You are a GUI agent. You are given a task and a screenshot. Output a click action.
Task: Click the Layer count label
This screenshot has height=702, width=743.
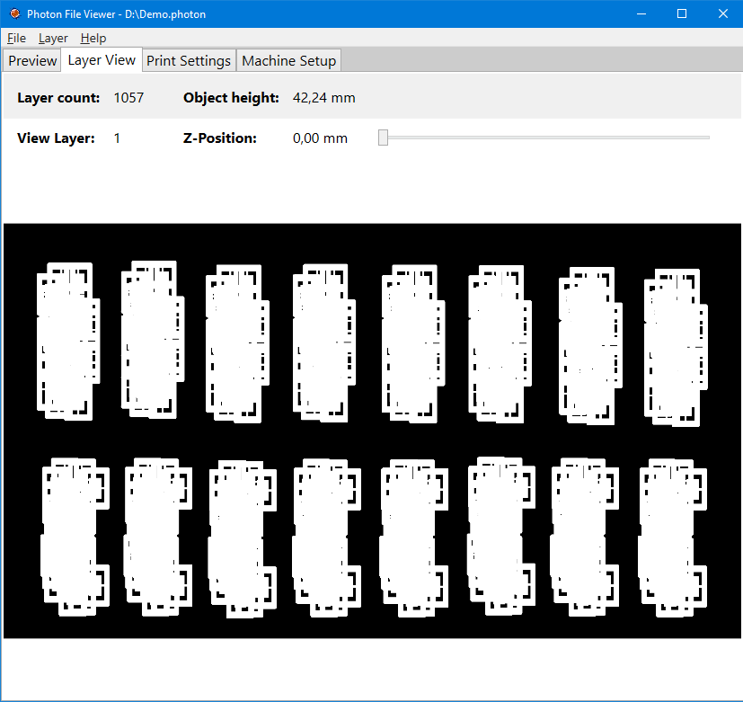click(x=58, y=98)
